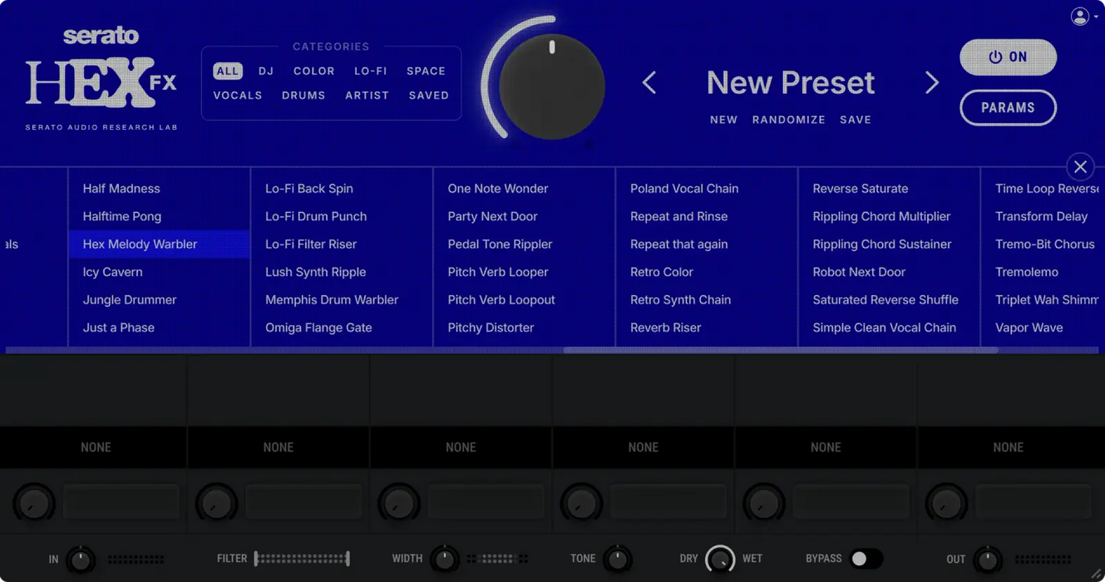
Task: Click the OUT level knob
Action: pyautogui.click(x=988, y=559)
